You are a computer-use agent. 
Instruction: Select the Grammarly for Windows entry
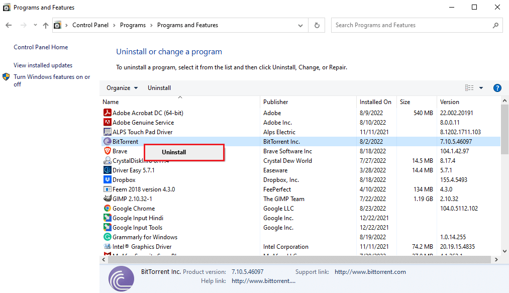[x=145, y=237]
